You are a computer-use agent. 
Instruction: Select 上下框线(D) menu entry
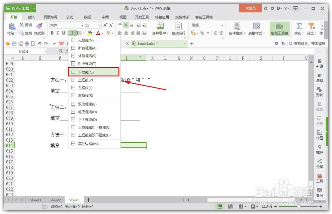(x=94, y=119)
